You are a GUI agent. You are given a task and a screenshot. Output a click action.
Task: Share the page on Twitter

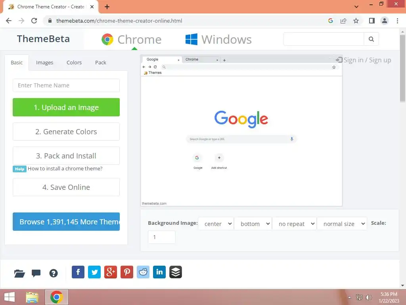point(94,272)
